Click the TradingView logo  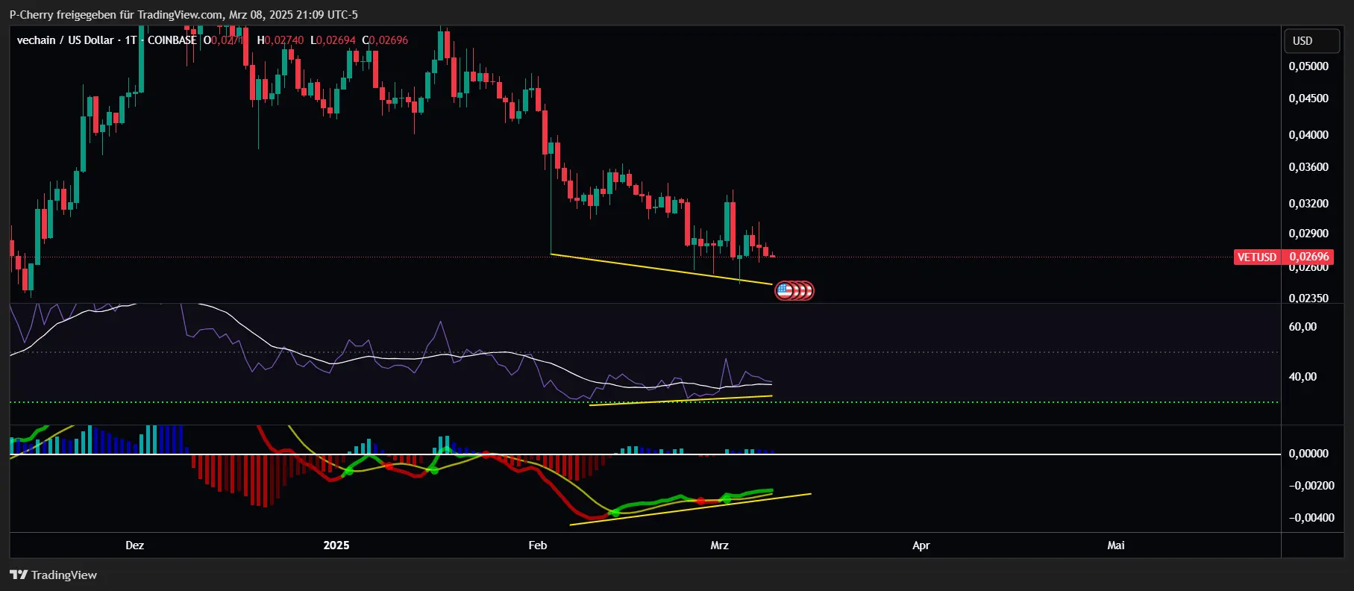tap(53, 575)
